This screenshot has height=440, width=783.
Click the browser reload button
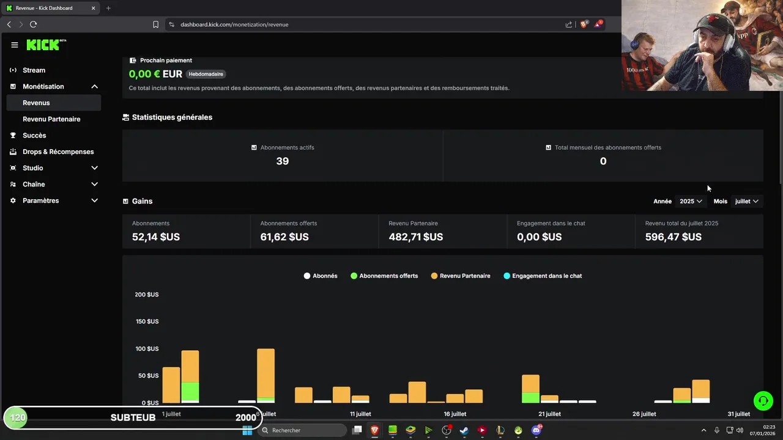[x=33, y=24]
